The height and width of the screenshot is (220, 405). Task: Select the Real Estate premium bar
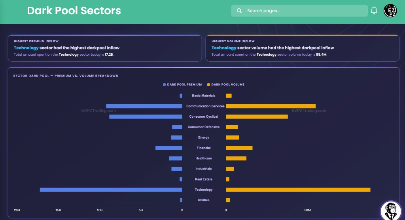point(181,179)
